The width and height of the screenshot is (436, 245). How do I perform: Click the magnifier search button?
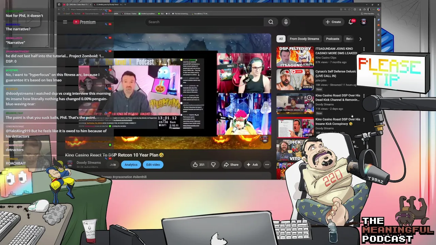click(271, 22)
